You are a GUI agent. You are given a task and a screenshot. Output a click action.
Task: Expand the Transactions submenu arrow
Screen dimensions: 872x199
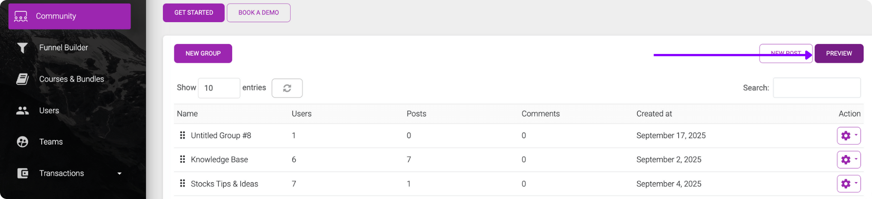click(x=119, y=174)
